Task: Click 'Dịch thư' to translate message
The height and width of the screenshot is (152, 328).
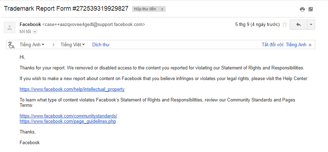Action: pyautogui.click(x=101, y=44)
